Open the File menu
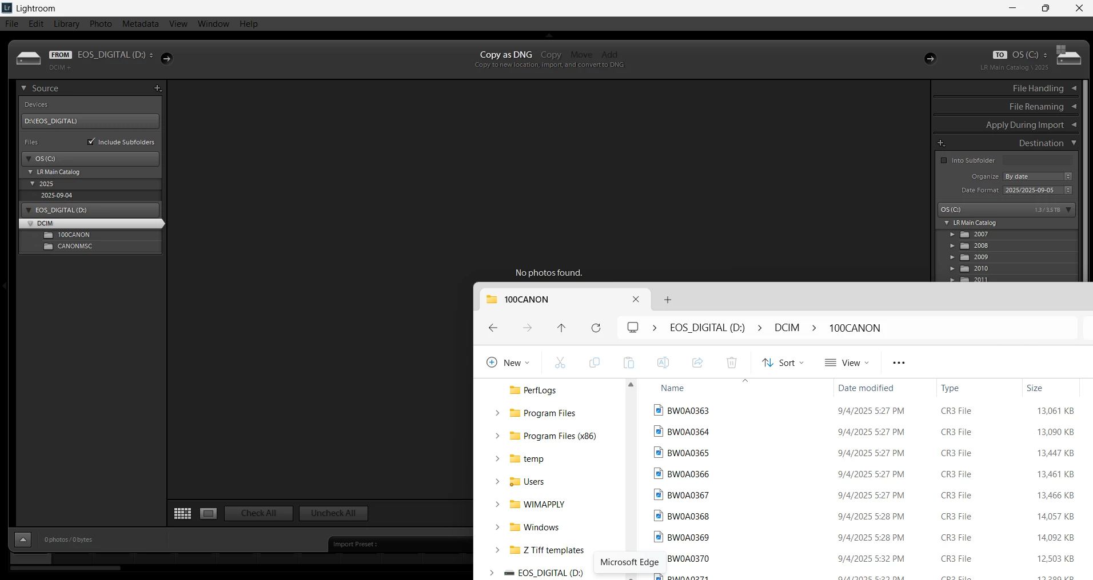This screenshot has height=580, width=1093. (11, 24)
